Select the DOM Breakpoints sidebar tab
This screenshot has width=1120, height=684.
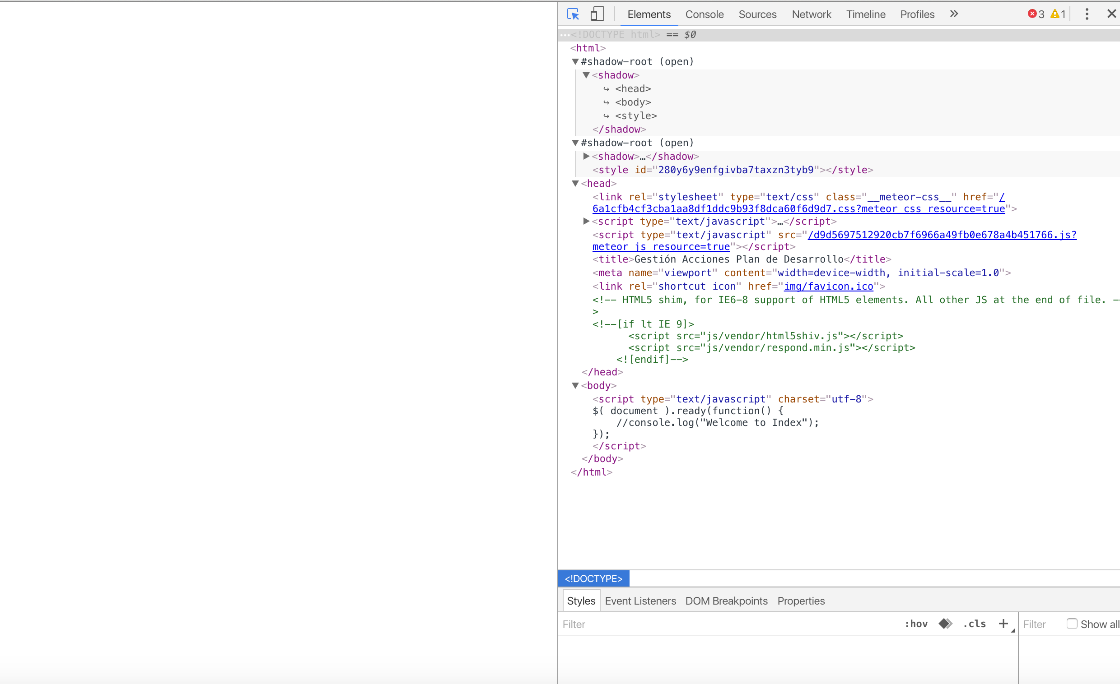[x=726, y=601]
